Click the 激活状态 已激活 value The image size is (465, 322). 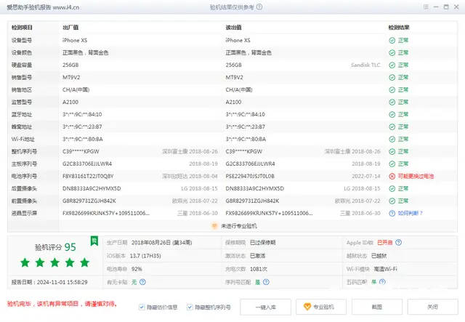[x=258, y=256]
